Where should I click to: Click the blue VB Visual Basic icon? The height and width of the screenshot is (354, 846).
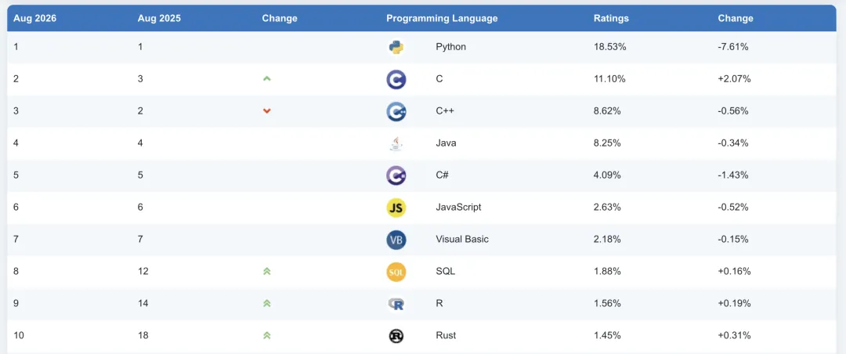396,240
